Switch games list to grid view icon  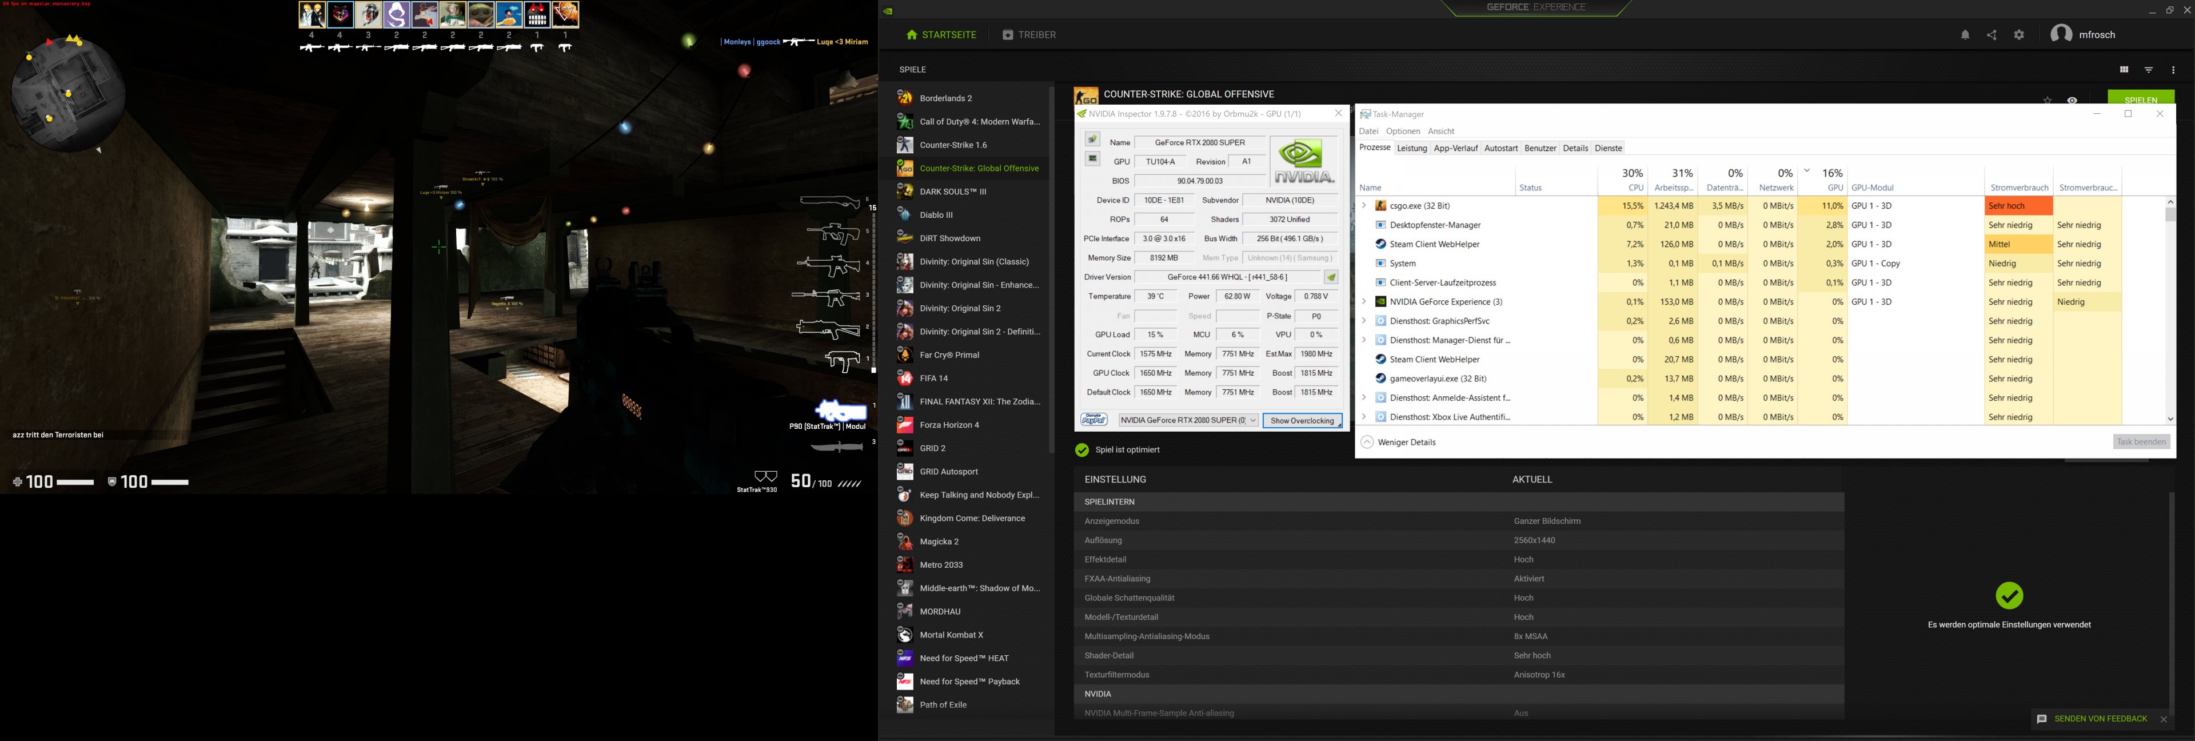(2124, 70)
